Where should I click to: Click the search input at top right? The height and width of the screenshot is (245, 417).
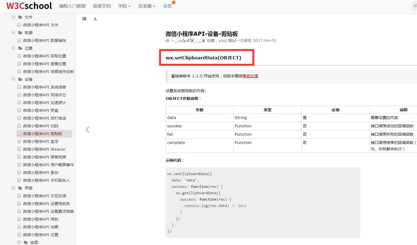point(414,6)
